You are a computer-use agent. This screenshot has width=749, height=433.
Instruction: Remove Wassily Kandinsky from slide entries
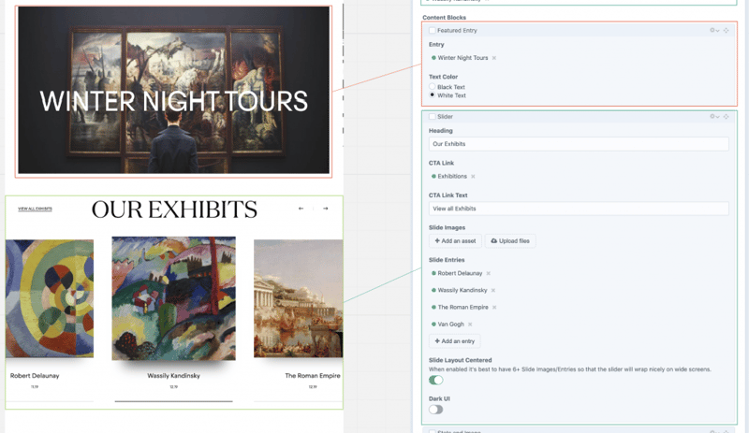495,290
